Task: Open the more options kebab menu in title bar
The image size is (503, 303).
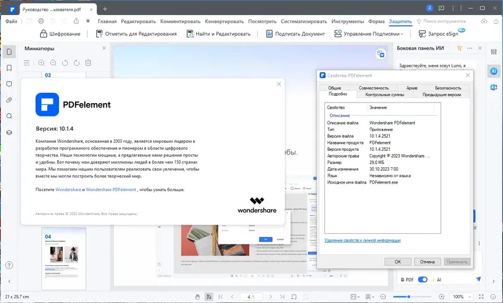Action: coord(453,8)
